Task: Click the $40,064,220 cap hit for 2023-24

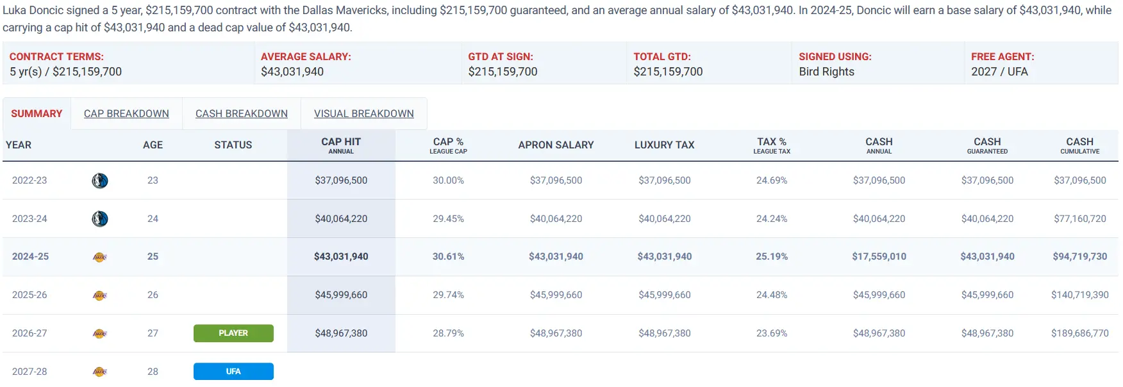Action: point(341,219)
